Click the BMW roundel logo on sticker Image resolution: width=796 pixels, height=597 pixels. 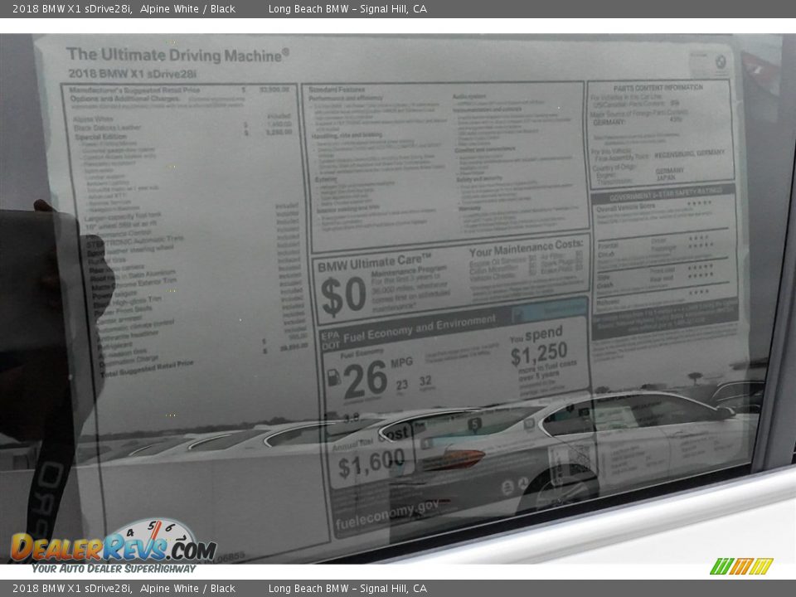pyautogui.click(x=721, y=61)
